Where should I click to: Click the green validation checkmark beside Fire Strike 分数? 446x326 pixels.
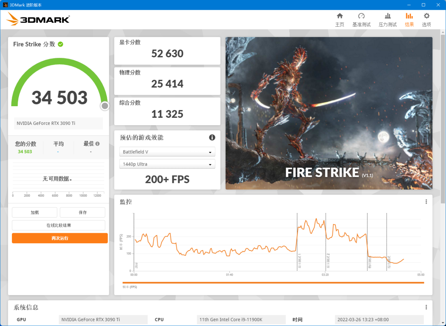60,44
